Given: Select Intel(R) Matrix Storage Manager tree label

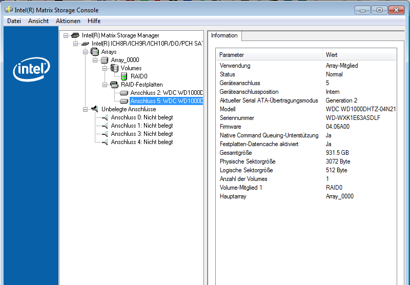Looking at the screenshot, I should (x=120, y=35).
